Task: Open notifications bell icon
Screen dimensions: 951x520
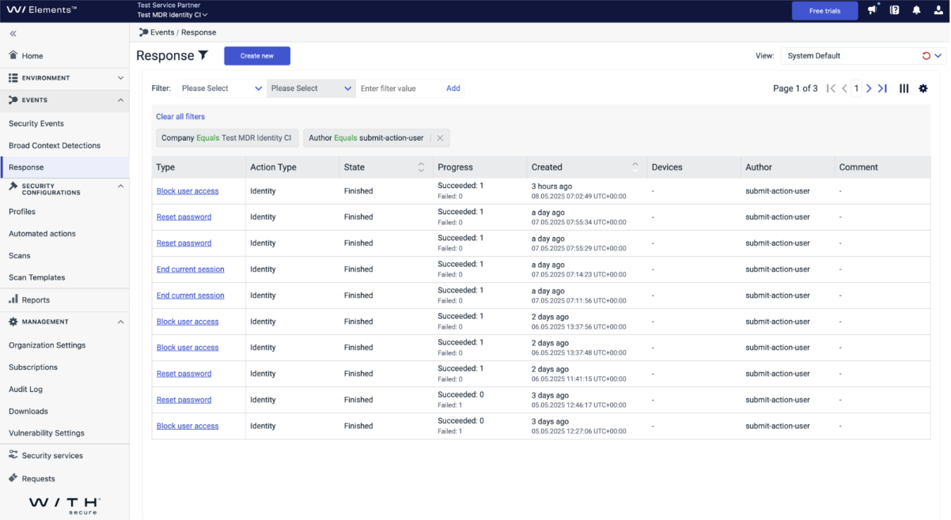Action: (916, 10)
